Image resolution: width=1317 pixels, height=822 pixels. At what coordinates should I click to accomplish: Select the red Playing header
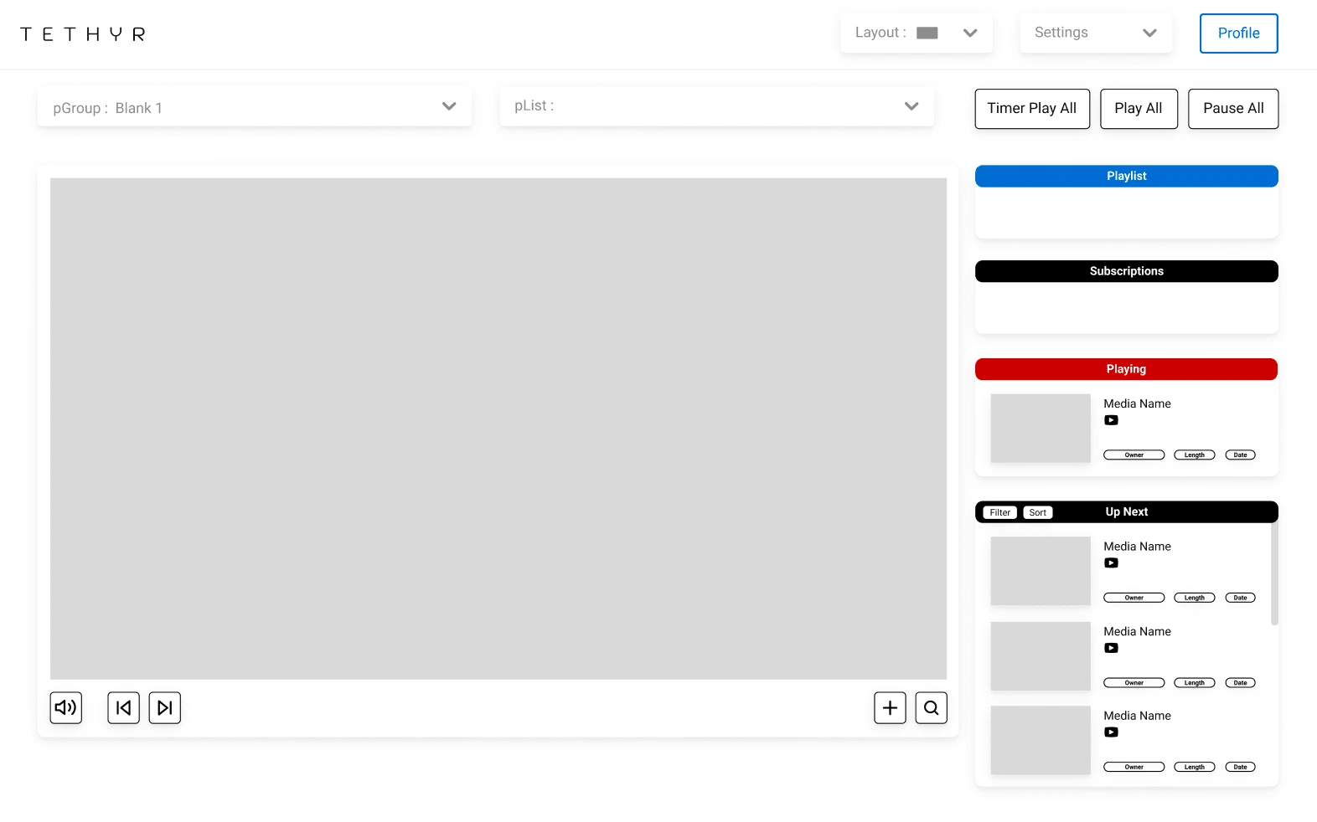1127,370
